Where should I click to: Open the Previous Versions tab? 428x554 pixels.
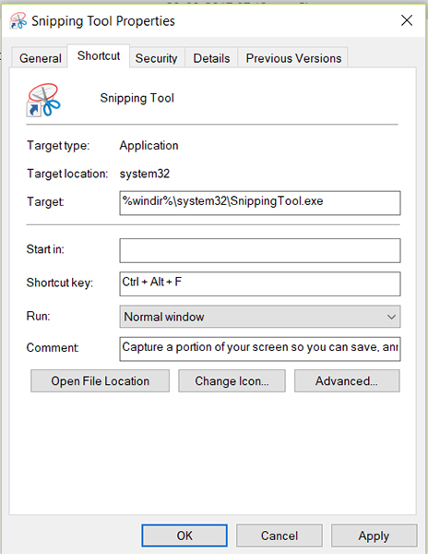[x=293, y=58]
